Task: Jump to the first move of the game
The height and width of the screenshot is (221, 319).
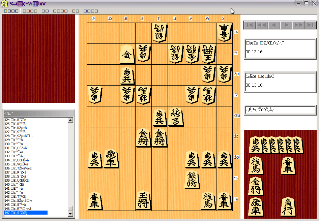Action: tap(250, 25)
